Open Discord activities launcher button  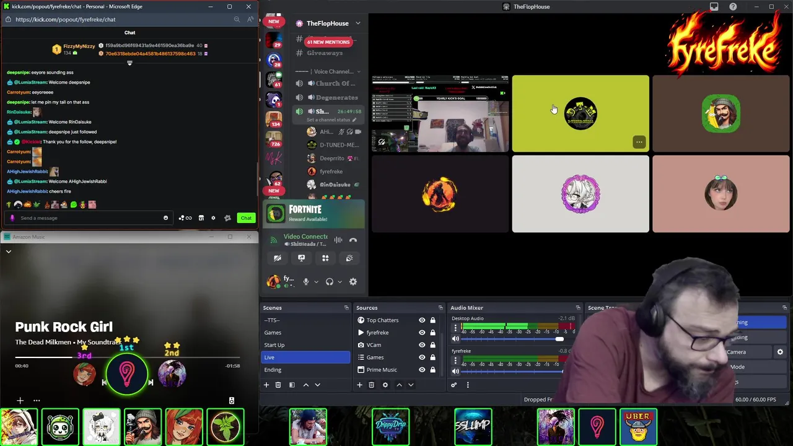pyautogui.click(x=325, y=258)
